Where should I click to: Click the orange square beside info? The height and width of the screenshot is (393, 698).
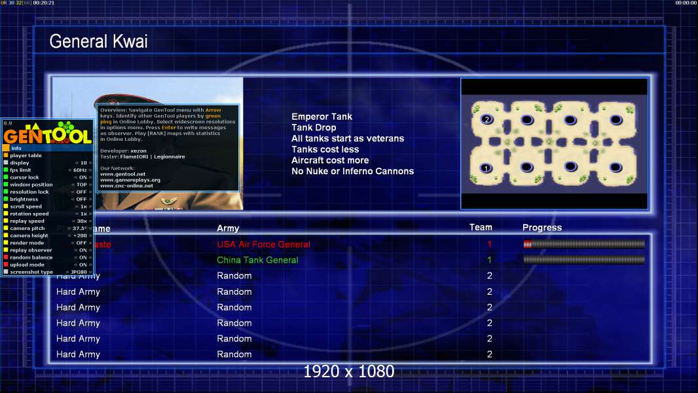6,148
